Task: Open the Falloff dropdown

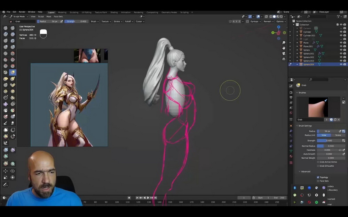Action: (129, 22)
